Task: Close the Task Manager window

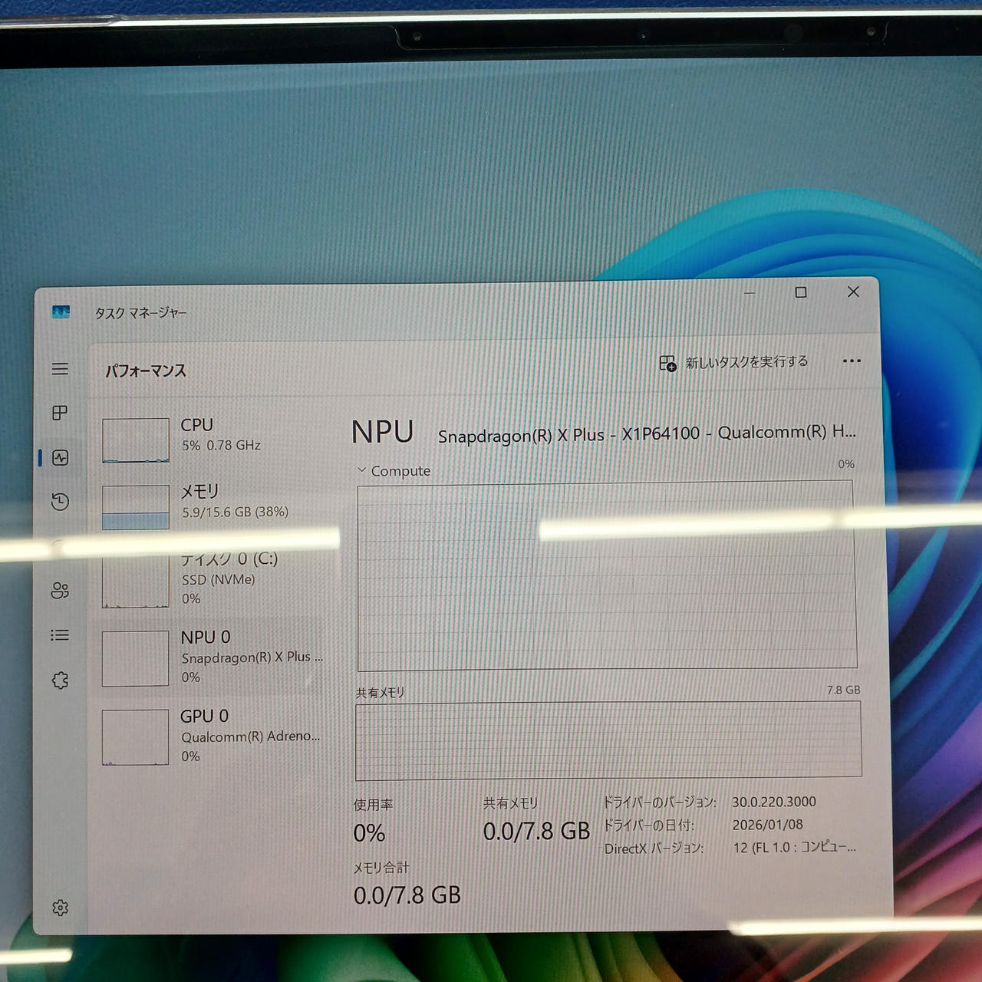Action: click(853, 292)
